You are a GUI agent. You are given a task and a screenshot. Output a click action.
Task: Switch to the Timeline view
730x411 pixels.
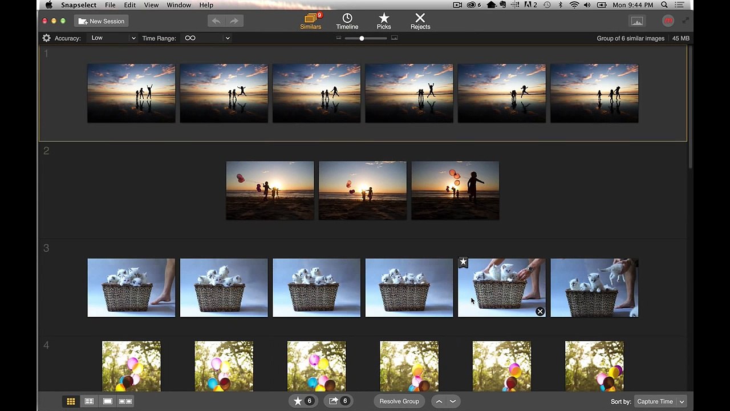[x=347, y=22]
